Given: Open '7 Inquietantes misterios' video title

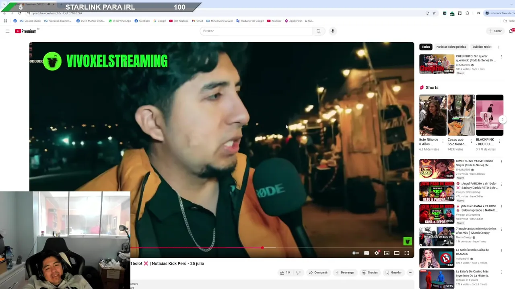Looking at the screenshot, I should pos(476,230).
